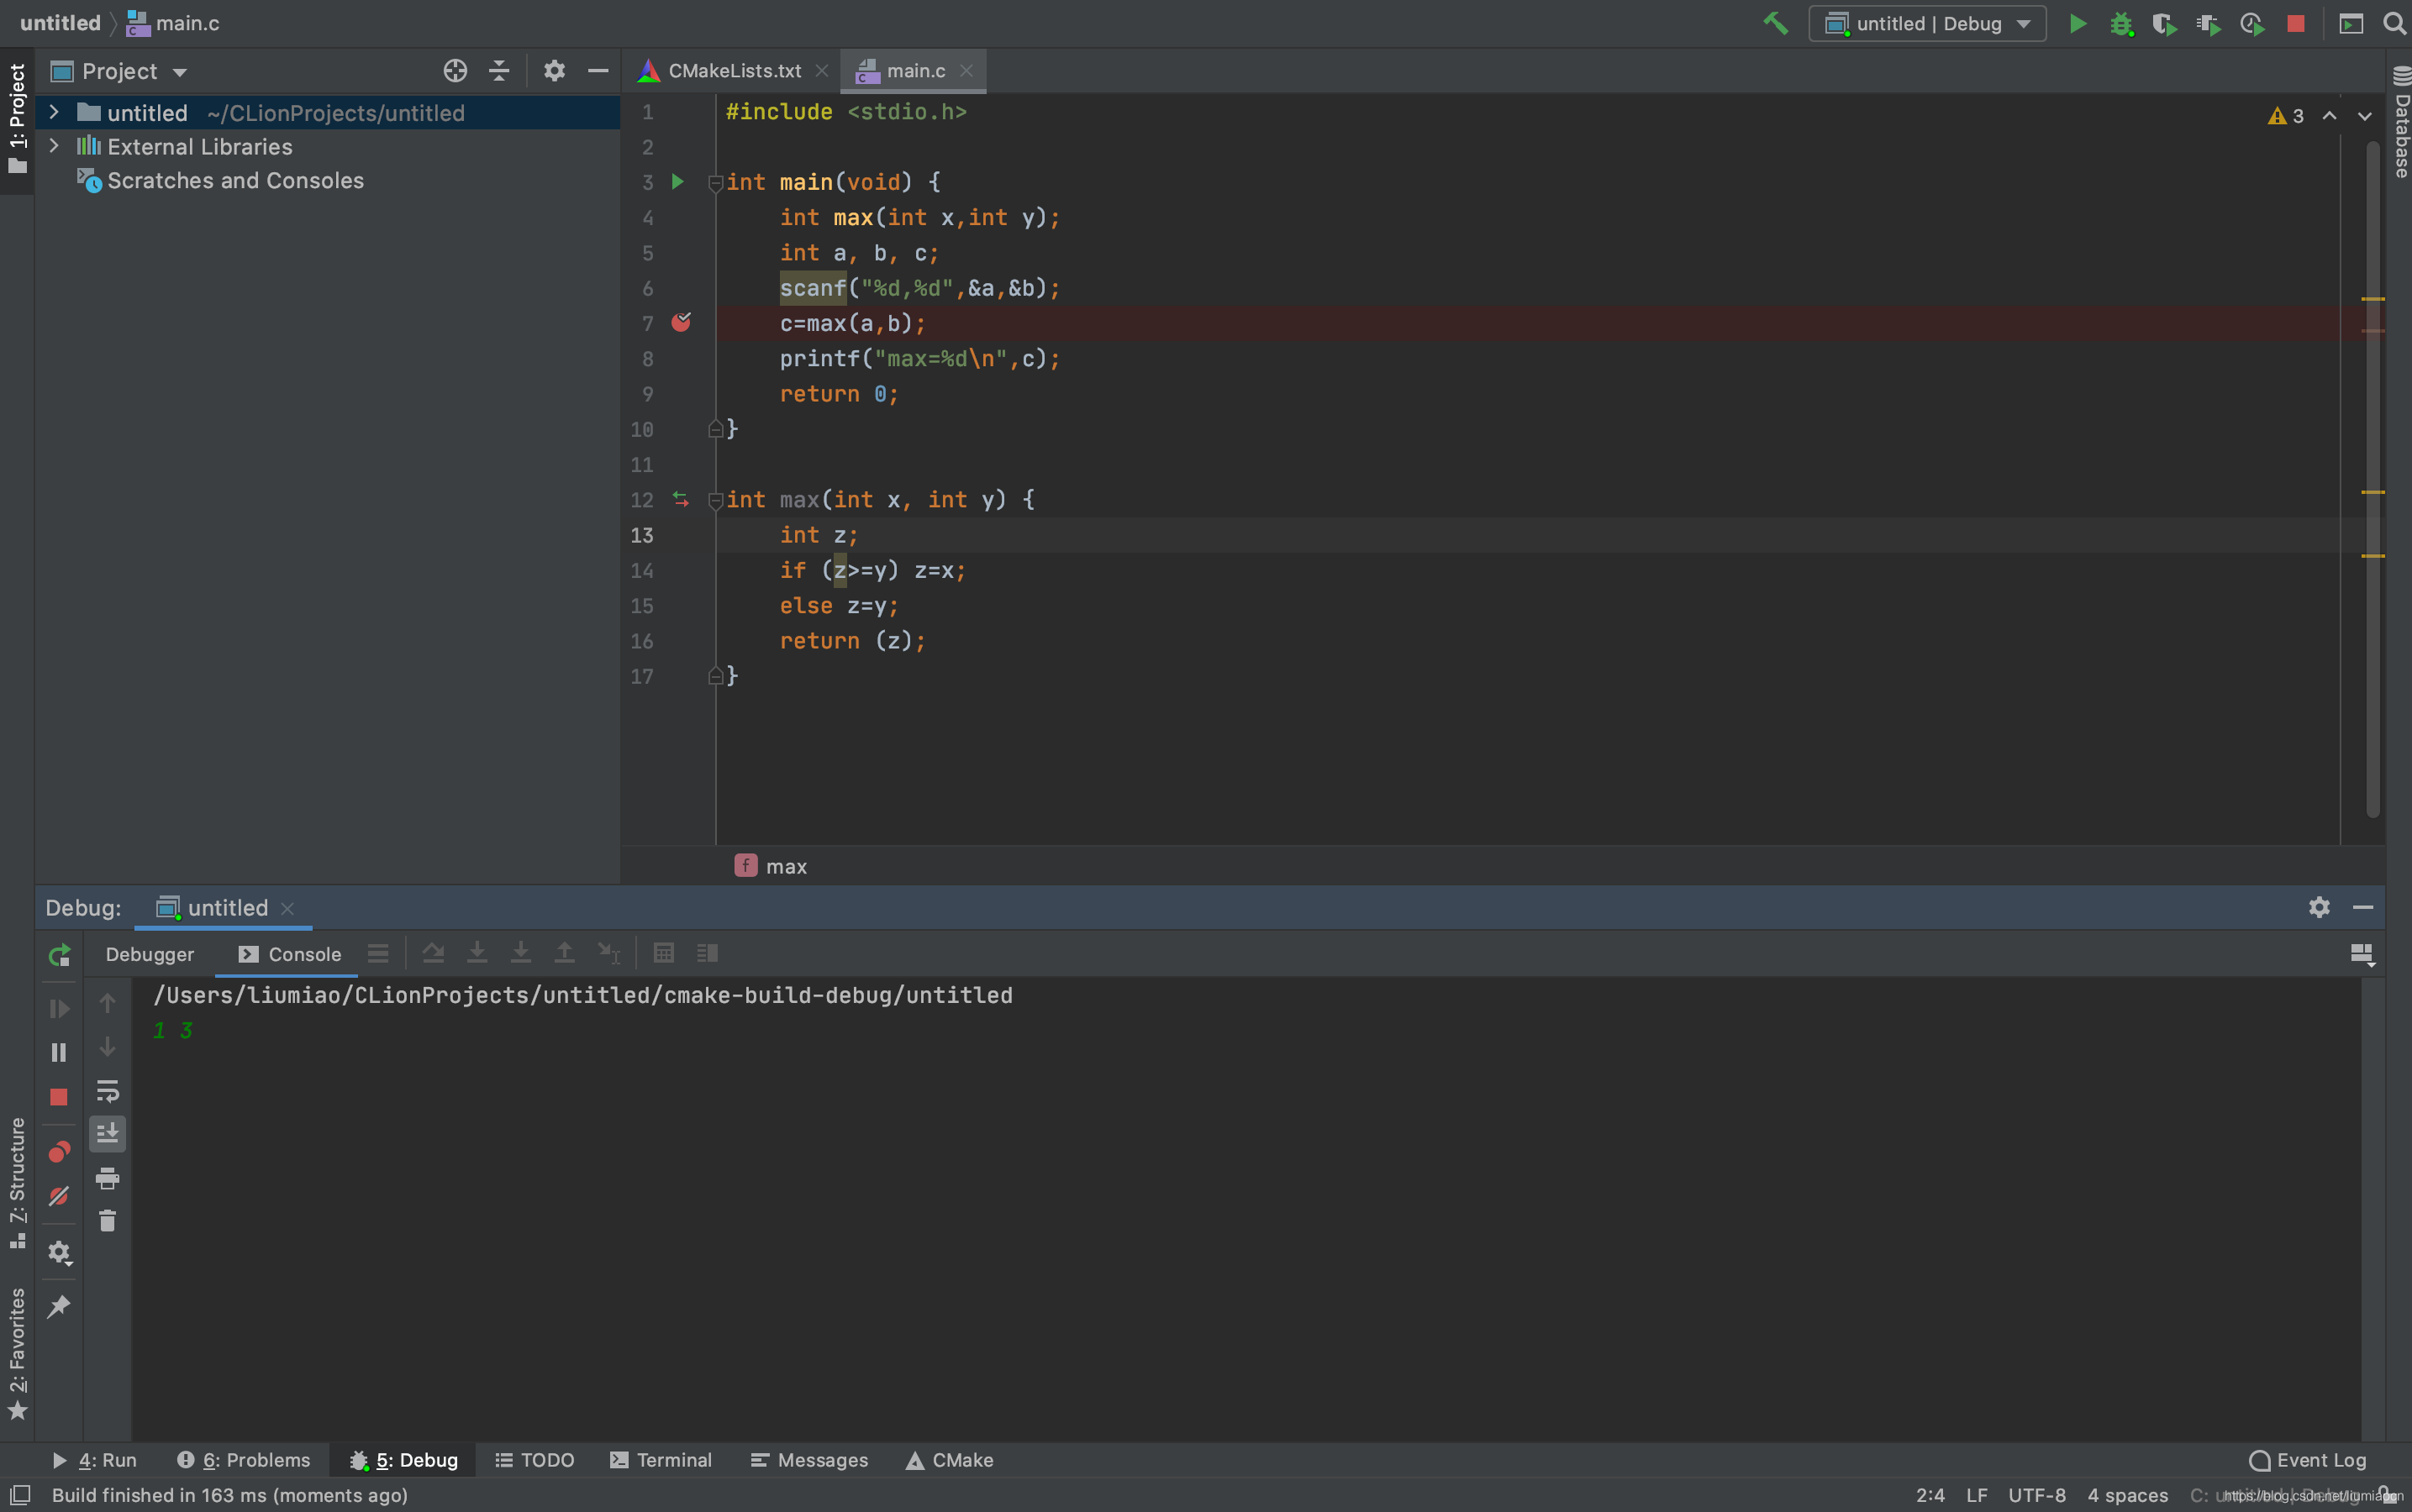This screenshot has height=1512, width=2412.
Task: Click the Debugger tab in debug panel
Action: [x=148, y=951]
